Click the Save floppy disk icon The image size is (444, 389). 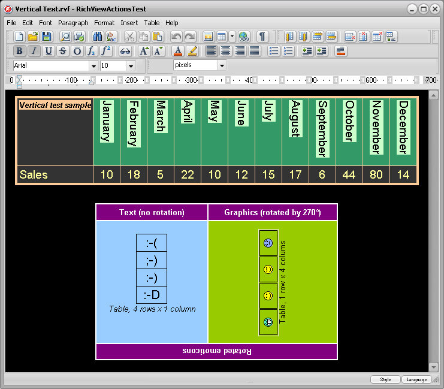pos(47,37)
